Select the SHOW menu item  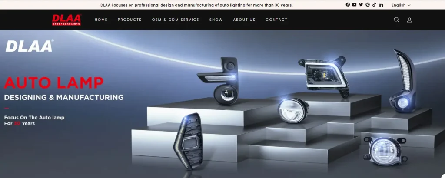click(x=216, y=20)
